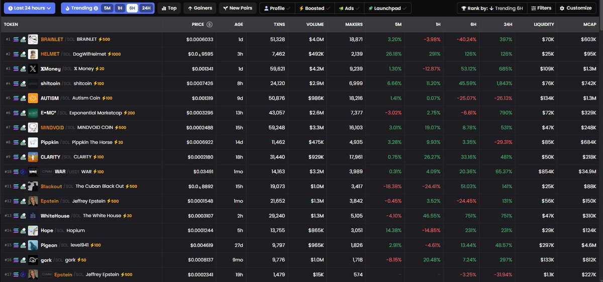Image resolution: width=603 pixels, height=282 pixels.
Task: Click the Epstein logo in row #17
Action: point(33,274)
